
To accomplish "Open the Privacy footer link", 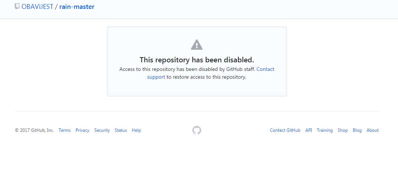I will [x=82, y=130].
